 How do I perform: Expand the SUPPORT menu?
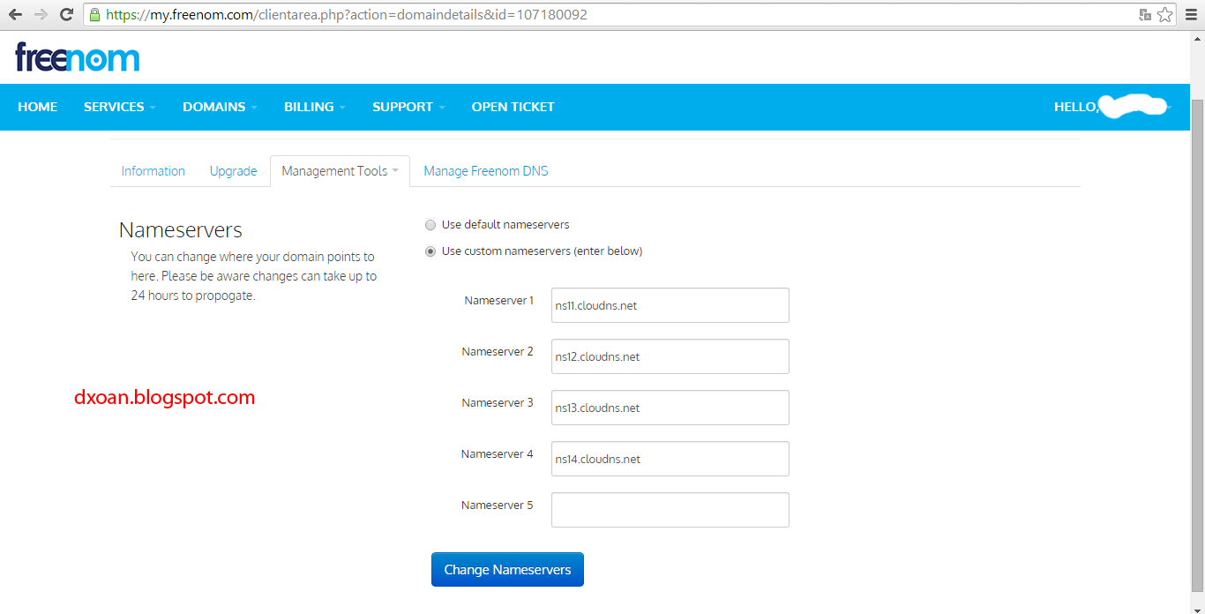[408, 107]
